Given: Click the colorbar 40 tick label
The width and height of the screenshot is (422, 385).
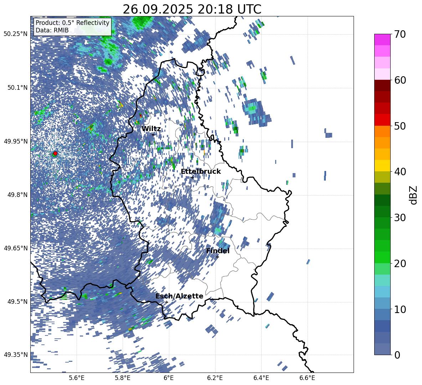Looking at the screenshot, I should [400, 172].
